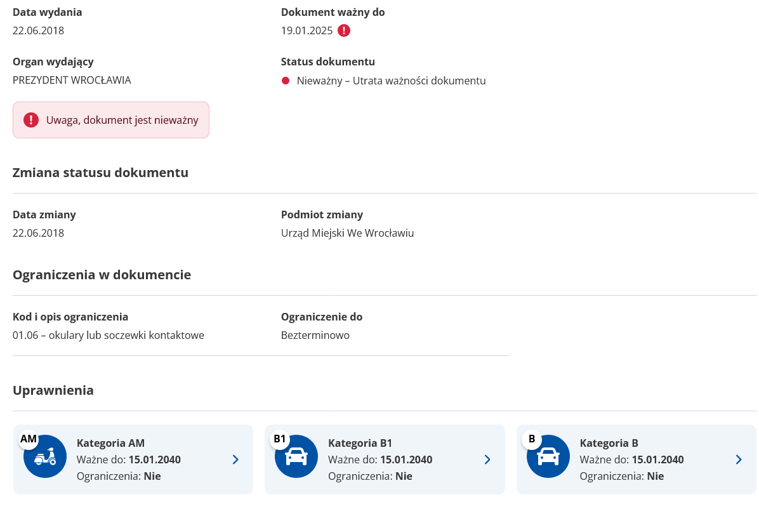Click the "Ograniczenia w dokumencie" heading
Screen dimensions: 759x516
102,275
